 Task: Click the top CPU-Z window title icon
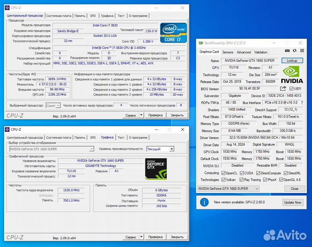(x=7, y=8)
